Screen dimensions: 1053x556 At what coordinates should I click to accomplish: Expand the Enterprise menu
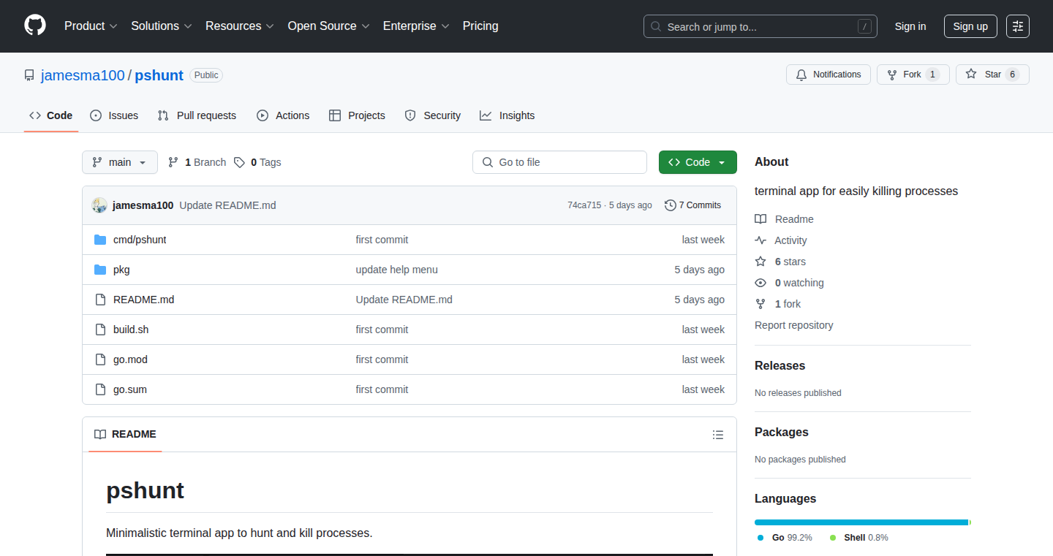click(416, 26)
